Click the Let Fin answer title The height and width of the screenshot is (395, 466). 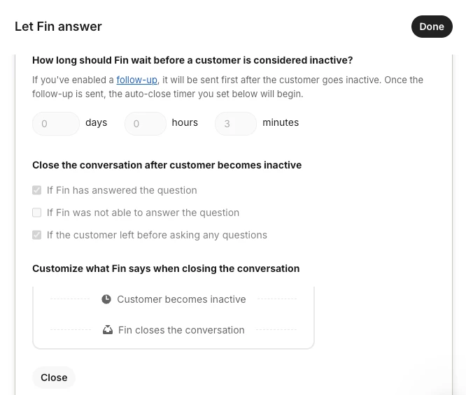point(58,27)
